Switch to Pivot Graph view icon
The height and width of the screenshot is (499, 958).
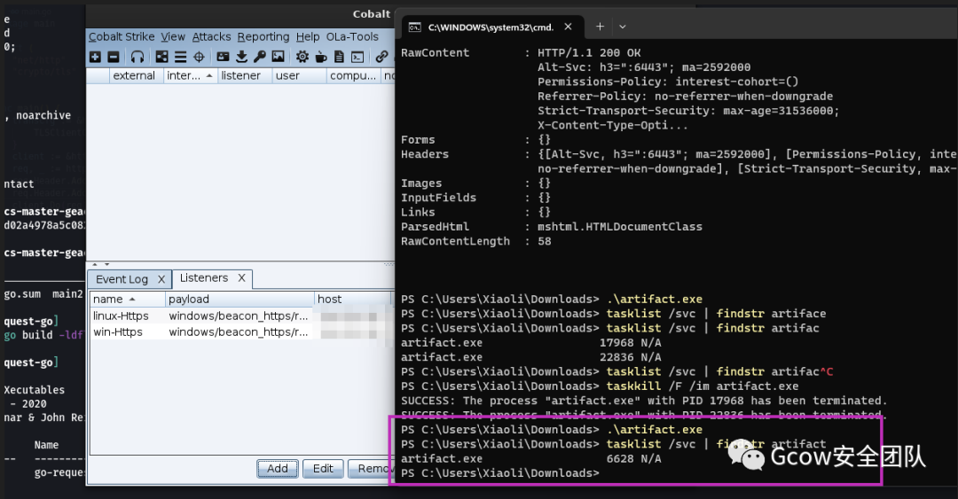coord(162,57)
